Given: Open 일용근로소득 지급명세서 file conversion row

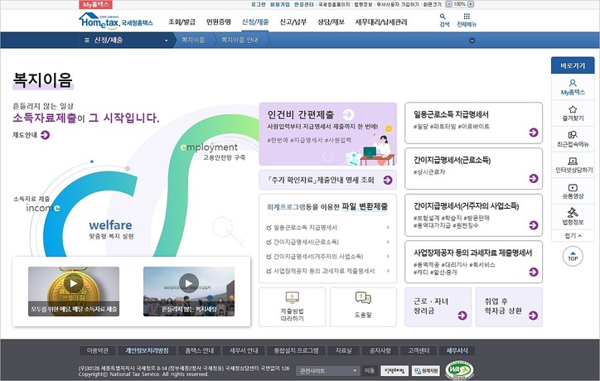Looking at the screenshot, I should 328,227.
